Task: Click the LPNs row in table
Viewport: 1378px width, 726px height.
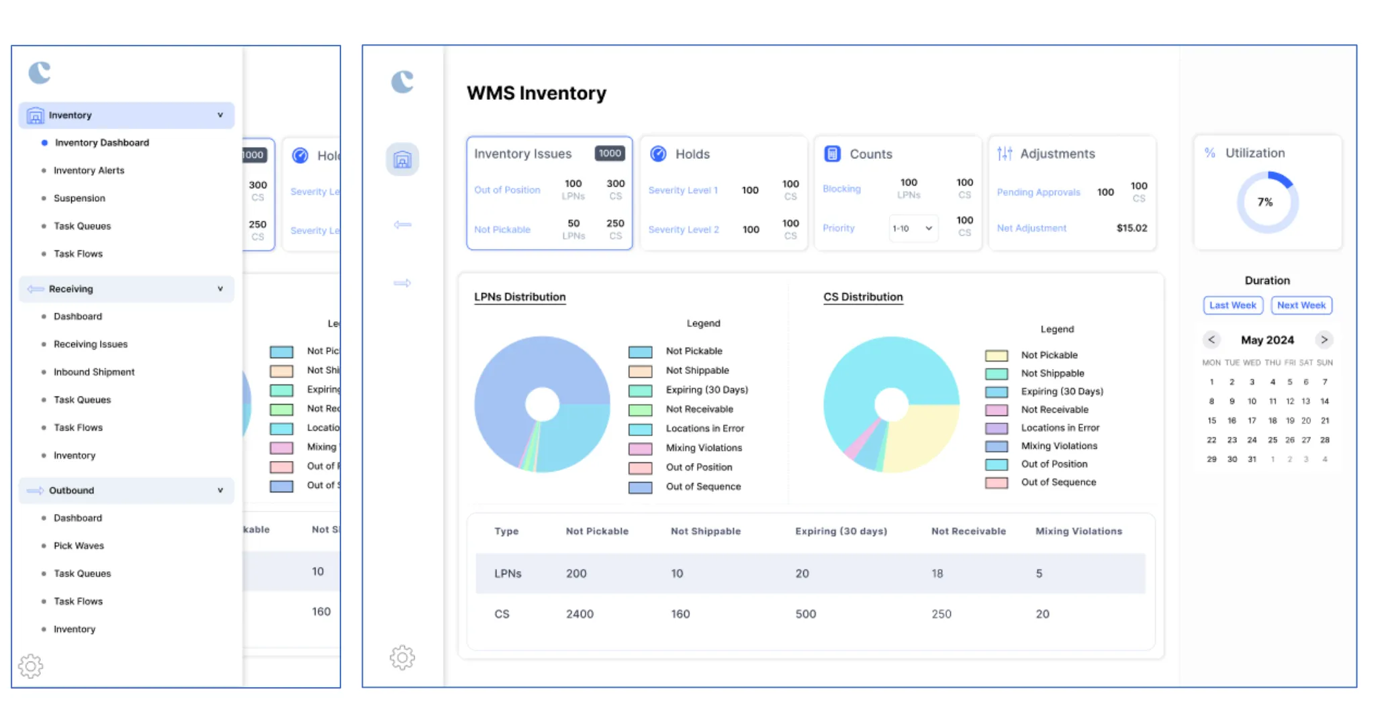Action: tap(811, 574)
